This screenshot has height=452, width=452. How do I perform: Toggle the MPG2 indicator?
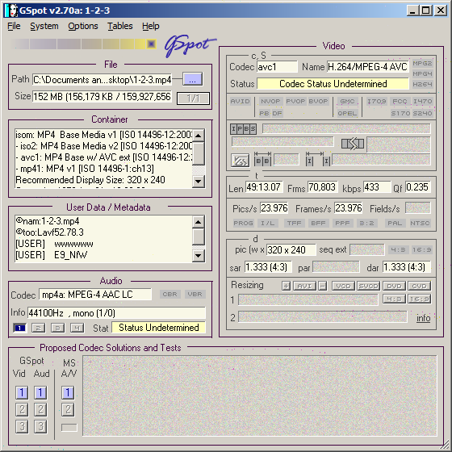pyautogui.click(x=422, y=64)
